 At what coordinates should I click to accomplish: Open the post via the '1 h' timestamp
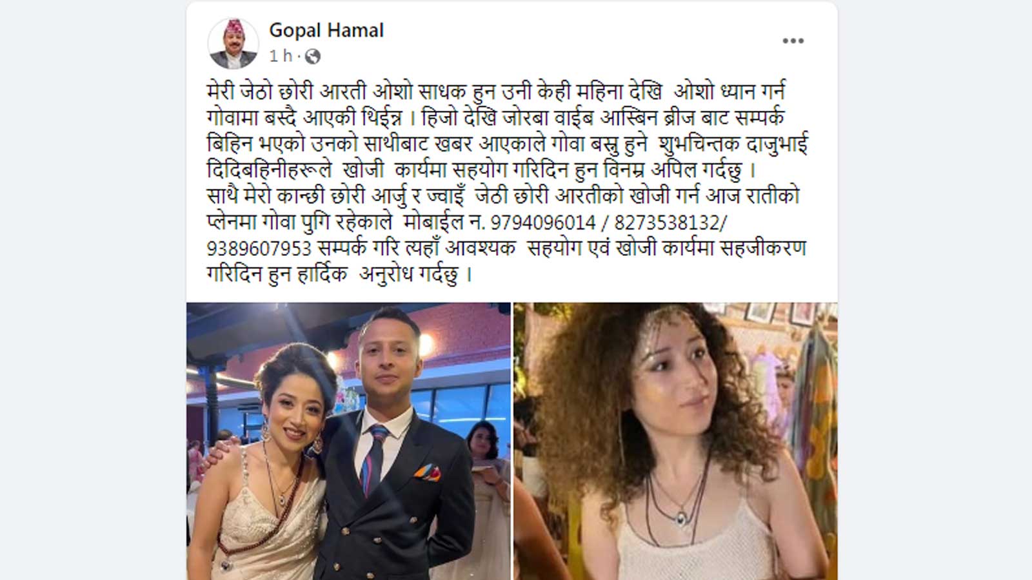(281, 57)
